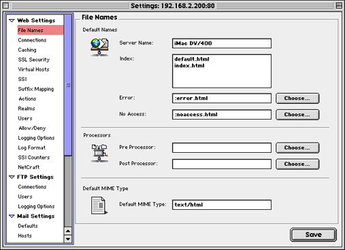Viewport: 345px width, 250px height.
Task: Click the Web Settings heading
Action: [x=36, y=20]
